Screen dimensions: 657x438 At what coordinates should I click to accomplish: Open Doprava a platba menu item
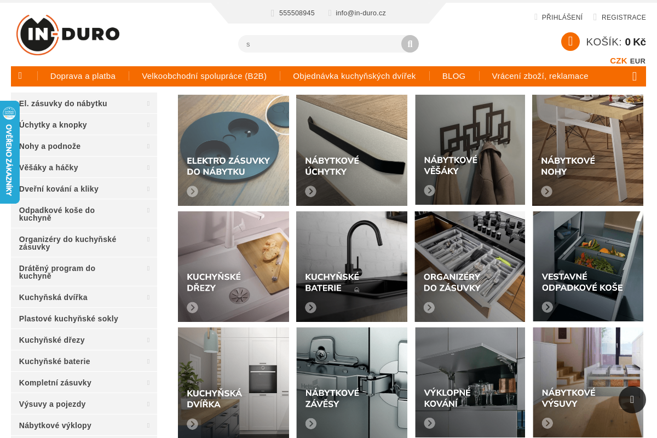(83, 76)
